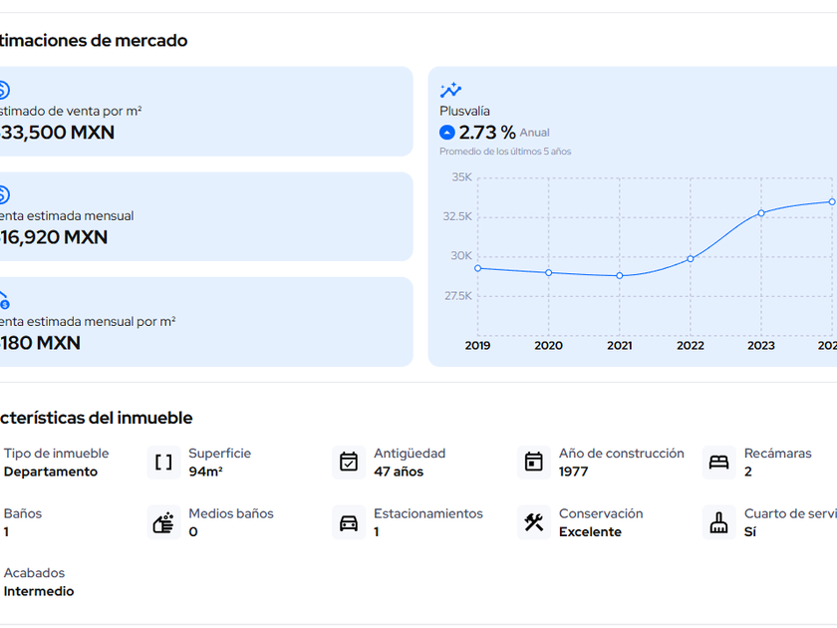Click the Cuarto de servicio broom icon

[718, 522]
